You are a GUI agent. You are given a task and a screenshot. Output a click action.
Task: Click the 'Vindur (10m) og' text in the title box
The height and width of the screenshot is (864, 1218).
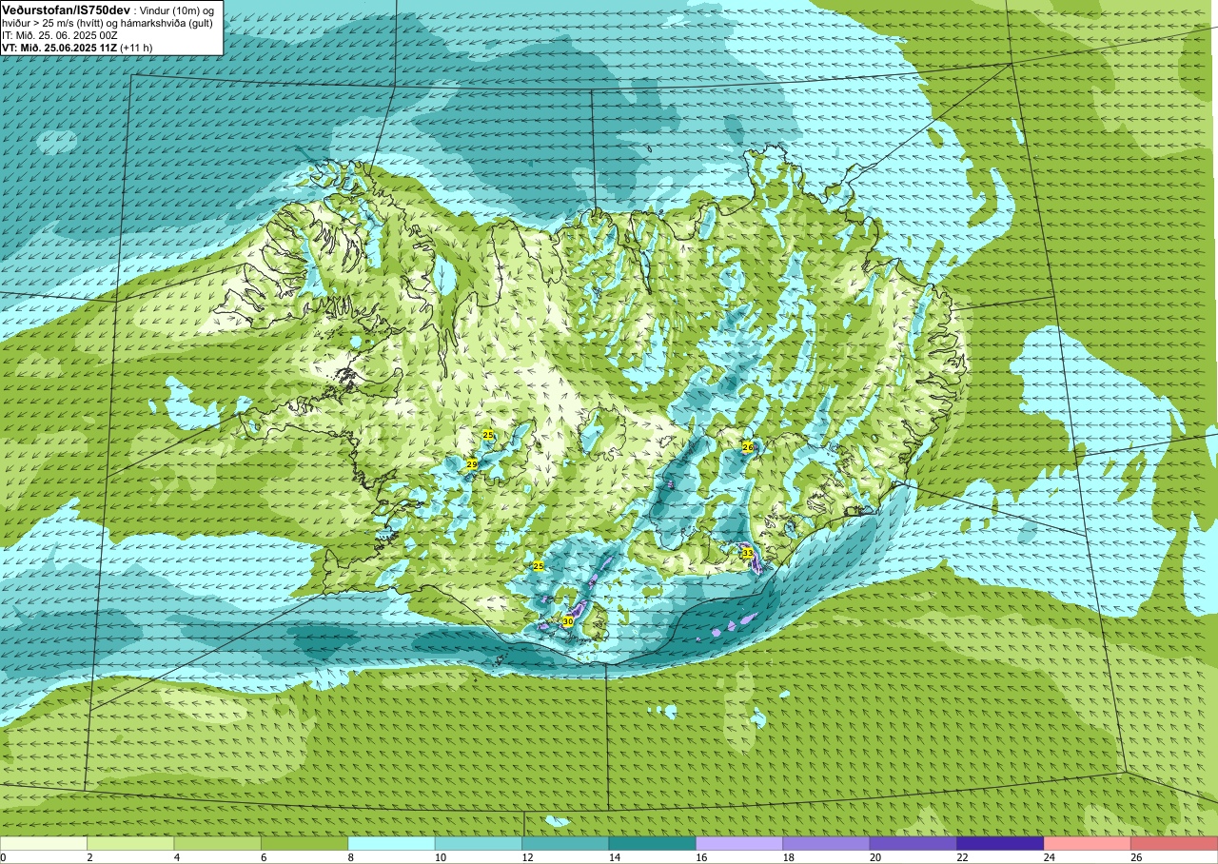point(176,10)
